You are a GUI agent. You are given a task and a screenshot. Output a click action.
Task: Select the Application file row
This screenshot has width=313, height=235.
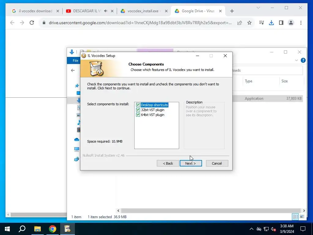pos(268,98)
